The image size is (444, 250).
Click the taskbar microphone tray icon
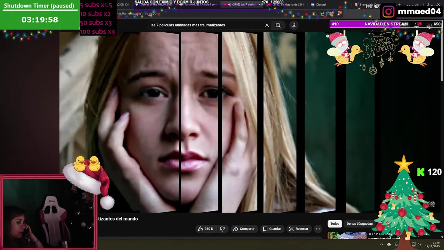click(x=396, y=244)
